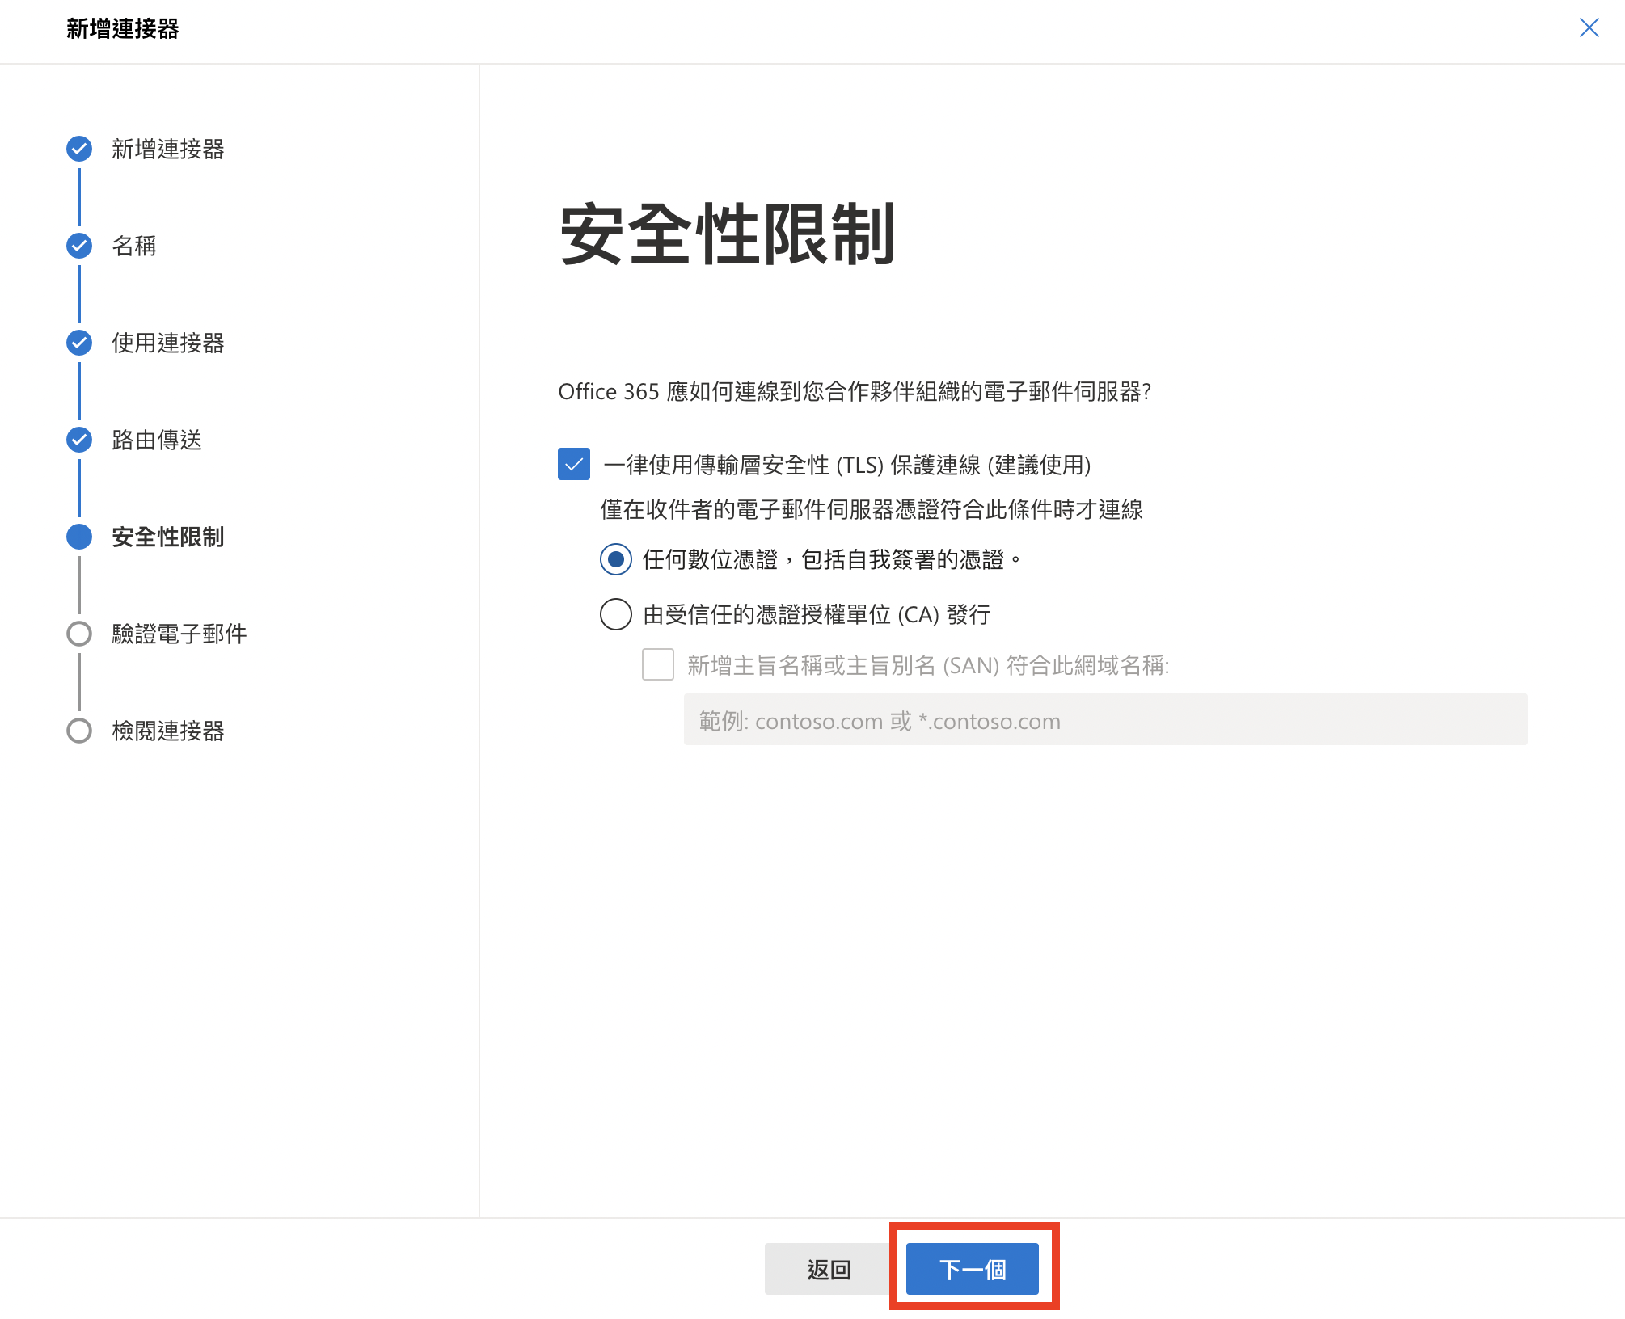Click the completed checkmark icon for 使用連接器 step
The image size is (1625, 1319).
click(79, 343)
